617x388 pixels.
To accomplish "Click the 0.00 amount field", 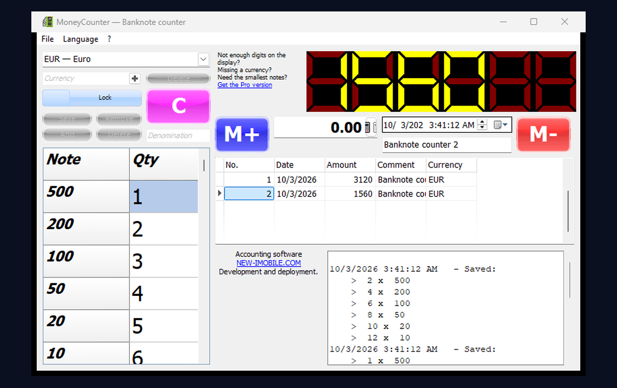I will point(319,128).
